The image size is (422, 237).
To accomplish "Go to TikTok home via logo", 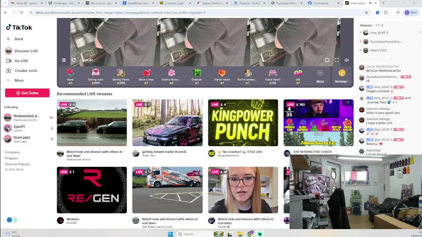I will pyautogui.click(x=19, y=27).
